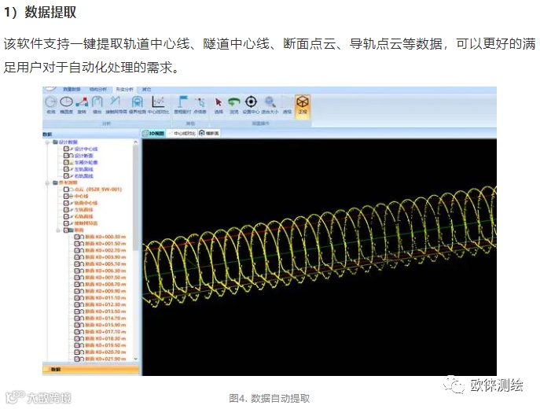Image resolution: width=540 pixels, height=409 pixels.
Task: Click the orange 数据 panel bar at bottom
Action: pyautogui.click(x=91, y=370)
